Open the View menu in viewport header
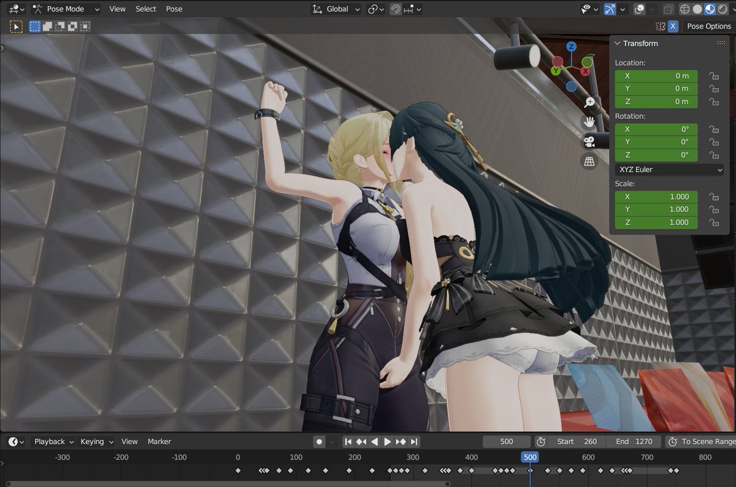 click(117, 9)
